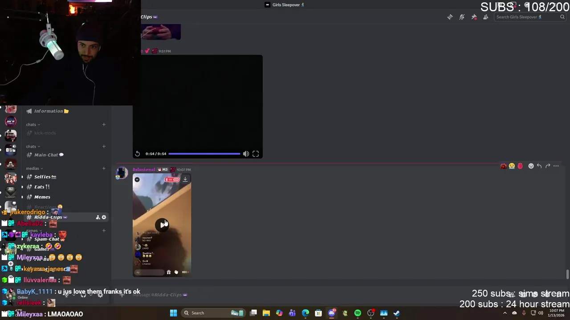The width and height of the screenshot is (570, 320).
Task: Open the kick-mods channel
Action: pos(65,133)
